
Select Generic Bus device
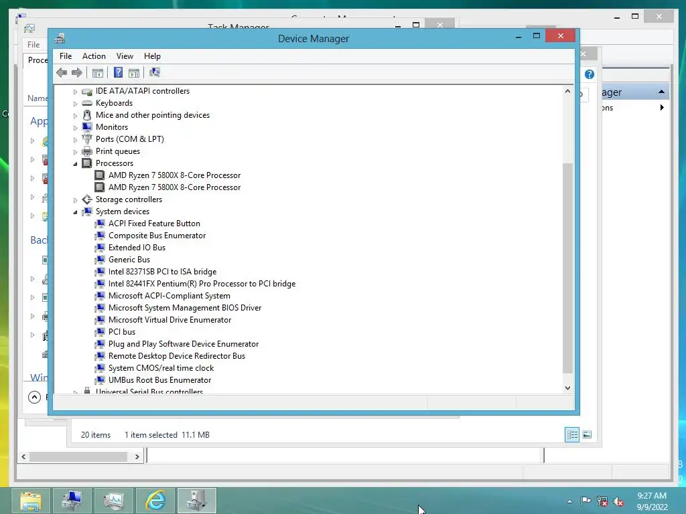tap(129, 260)
